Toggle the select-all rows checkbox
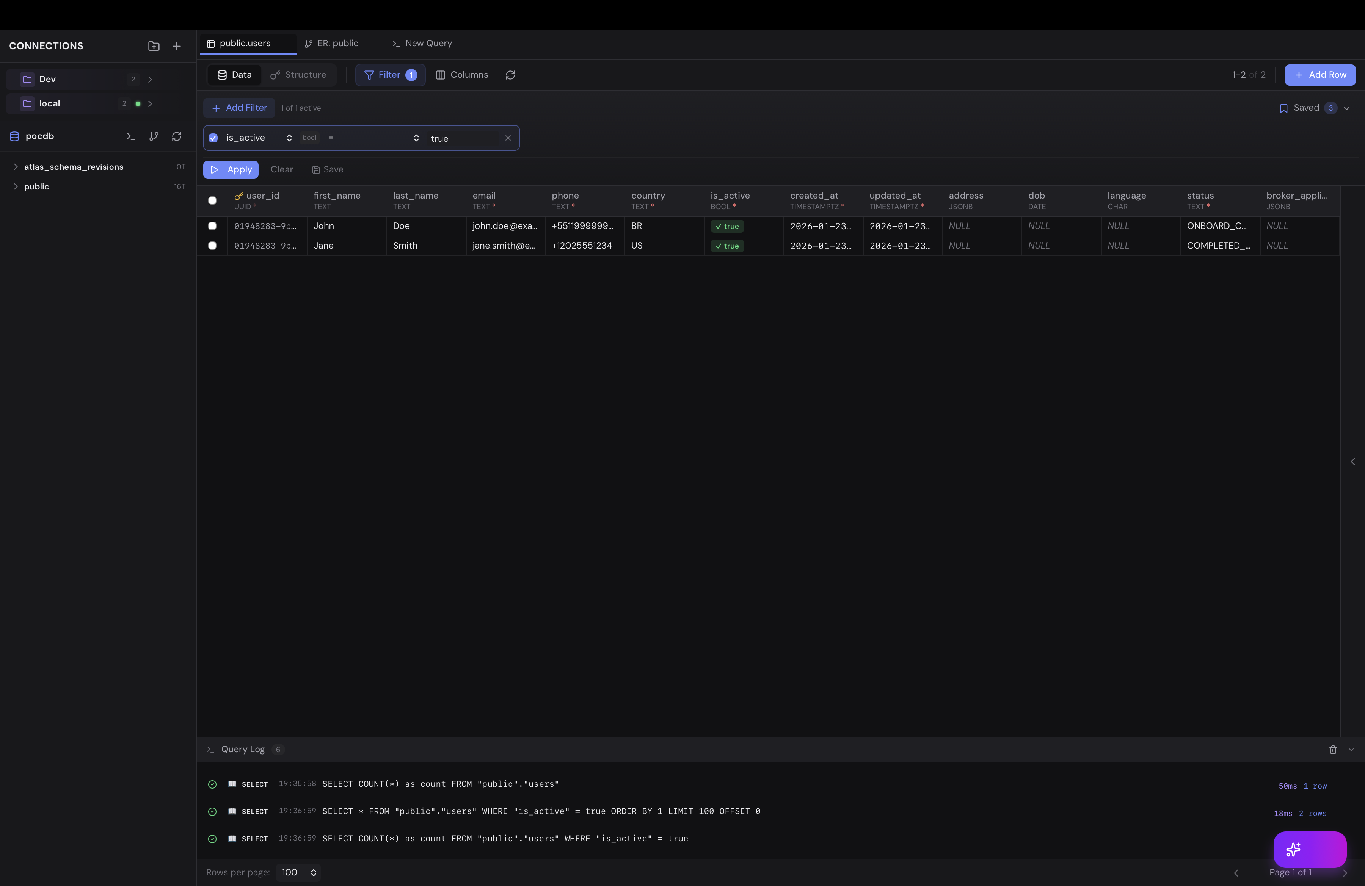This screenshot has width=1365, height=886. point(212,200)
